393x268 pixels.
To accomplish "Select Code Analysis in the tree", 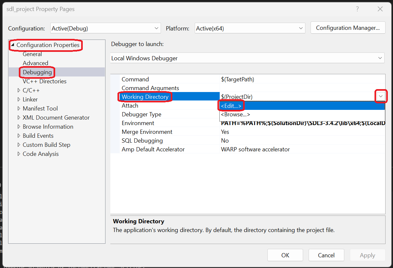I will tap(41, 154).
